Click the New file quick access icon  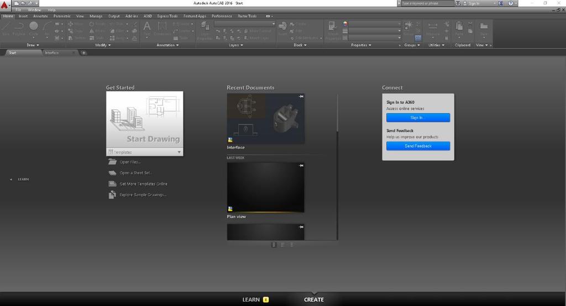click(16, 3)
